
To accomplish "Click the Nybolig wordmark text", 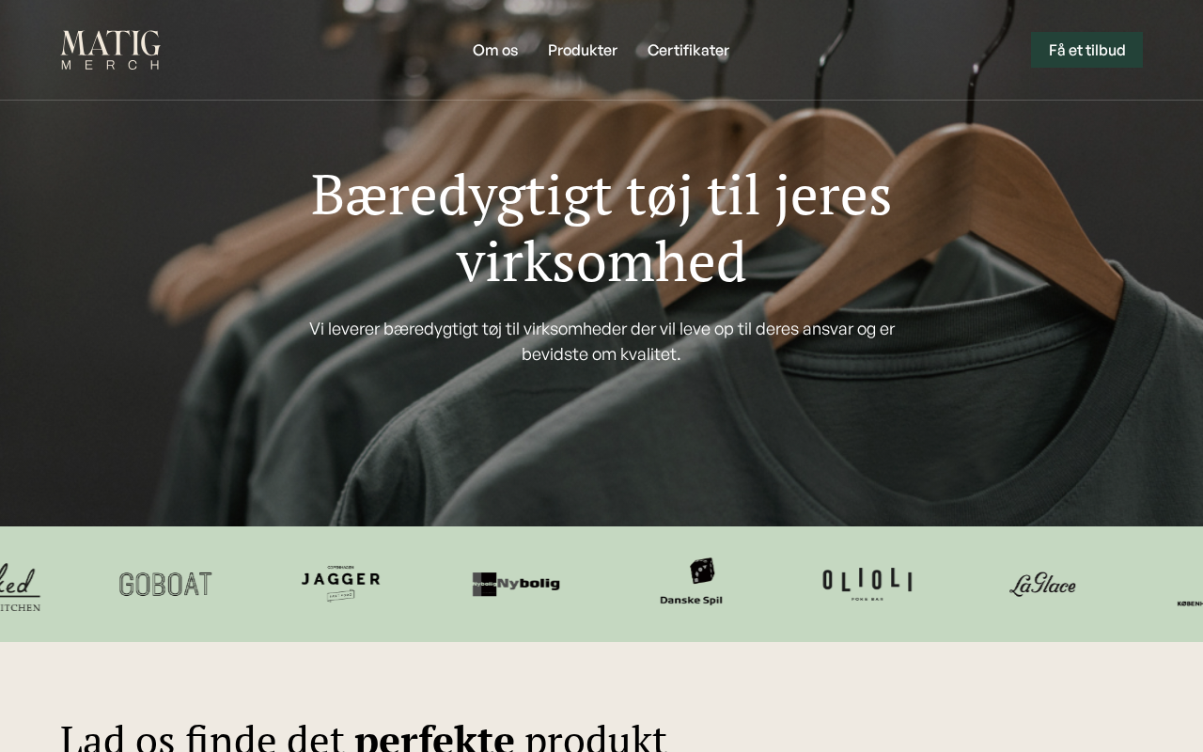I will click(528, 584).
